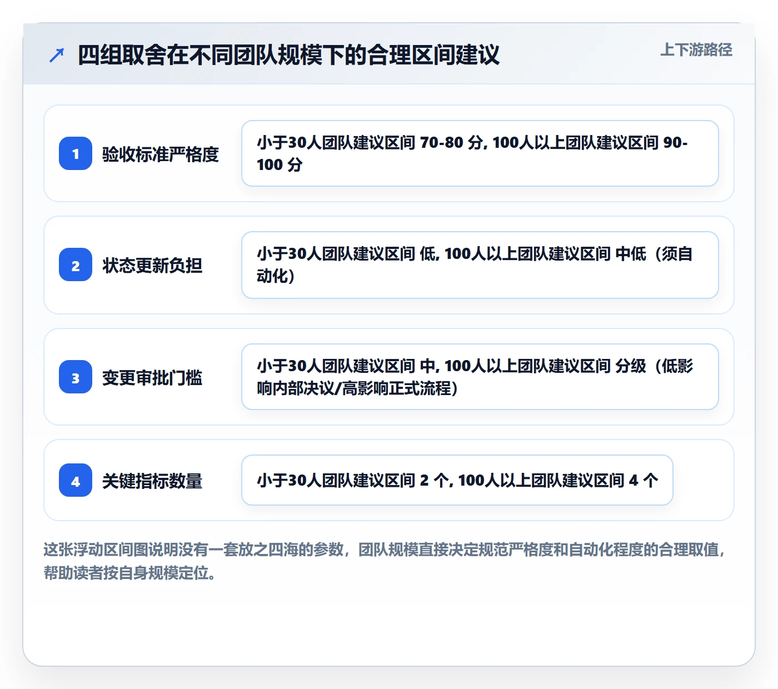Select the 上下游路径 label in header
This screenshot has height=689, width=778.
[x=696, y=50]
